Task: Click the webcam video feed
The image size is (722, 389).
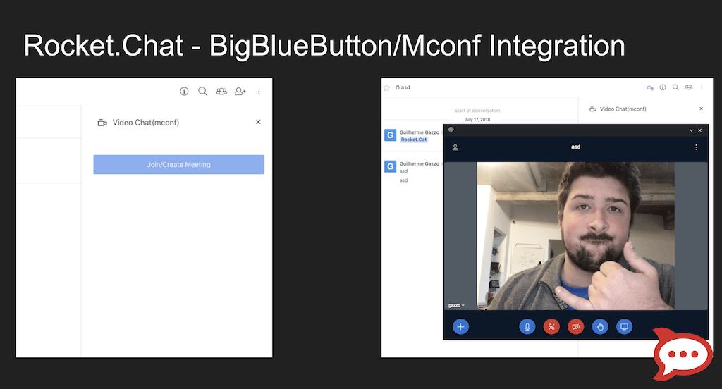Action: [575, 235]
